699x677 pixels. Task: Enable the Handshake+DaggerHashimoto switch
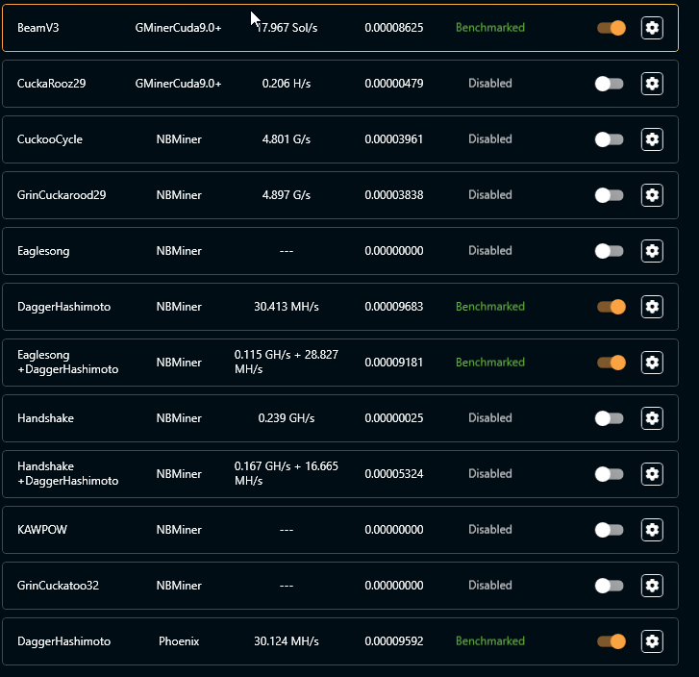tap(609, 474)
